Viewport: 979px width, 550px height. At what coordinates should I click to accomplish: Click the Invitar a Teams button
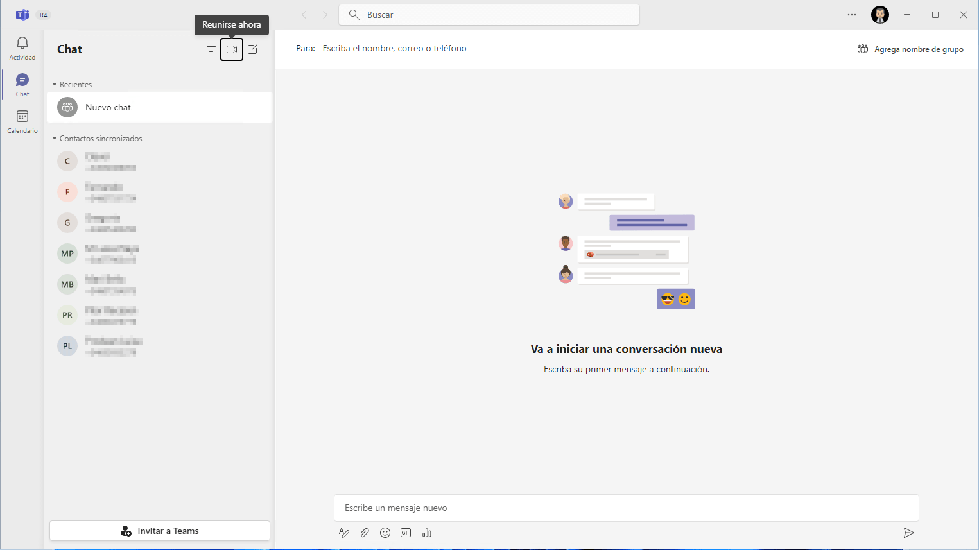[x=160, y=531]
